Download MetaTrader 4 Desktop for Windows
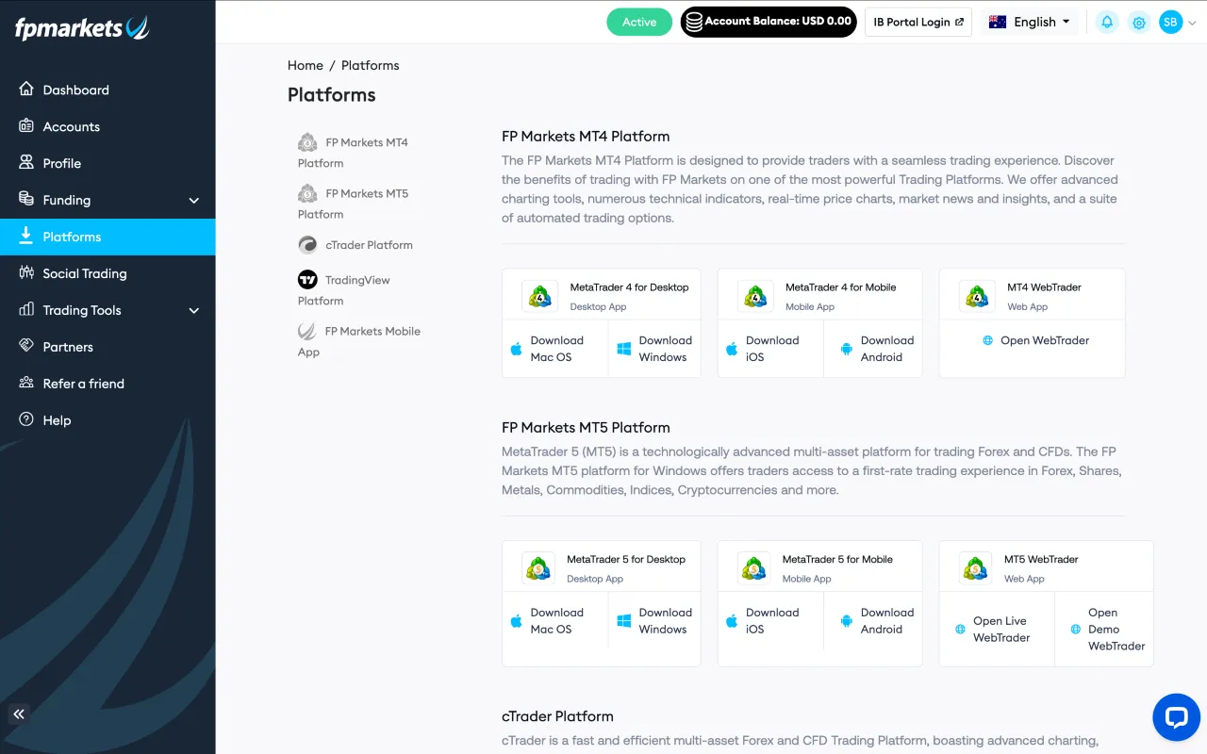The width and height of the screenshot is (1207, 754). pyautogui.click(x=655, y=349)
